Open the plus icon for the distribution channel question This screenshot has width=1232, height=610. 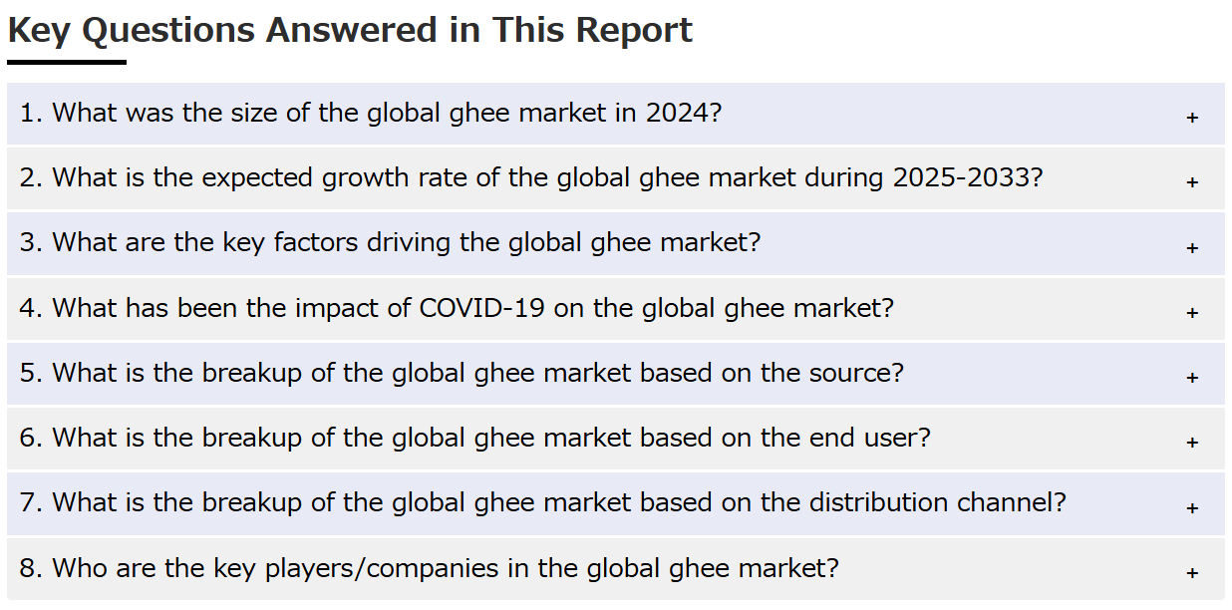pyautogui.click(x=1192, y=508)
